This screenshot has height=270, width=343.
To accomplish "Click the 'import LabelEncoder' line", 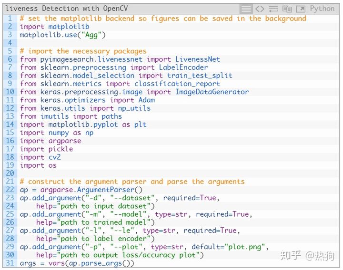I will (x=114, y=67).
